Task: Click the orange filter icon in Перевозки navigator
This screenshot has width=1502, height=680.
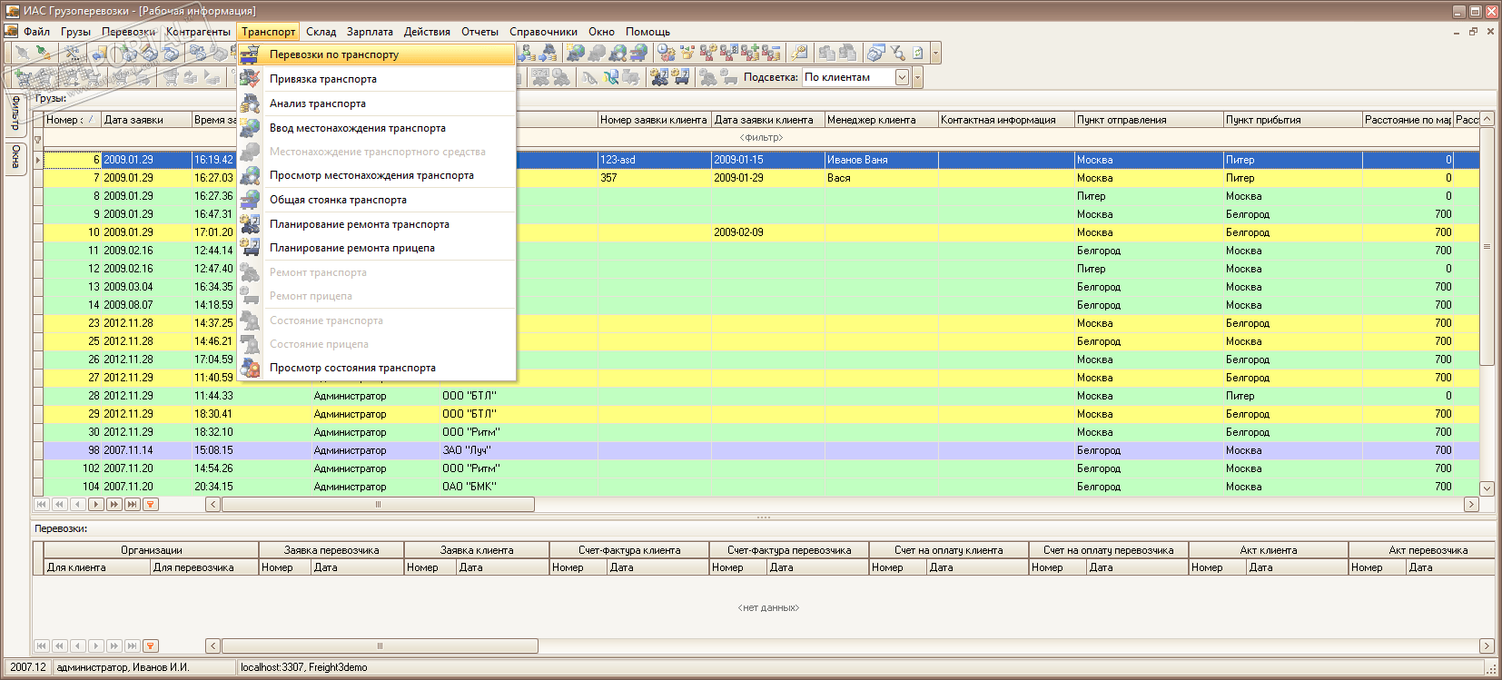Action: point(151,646)
